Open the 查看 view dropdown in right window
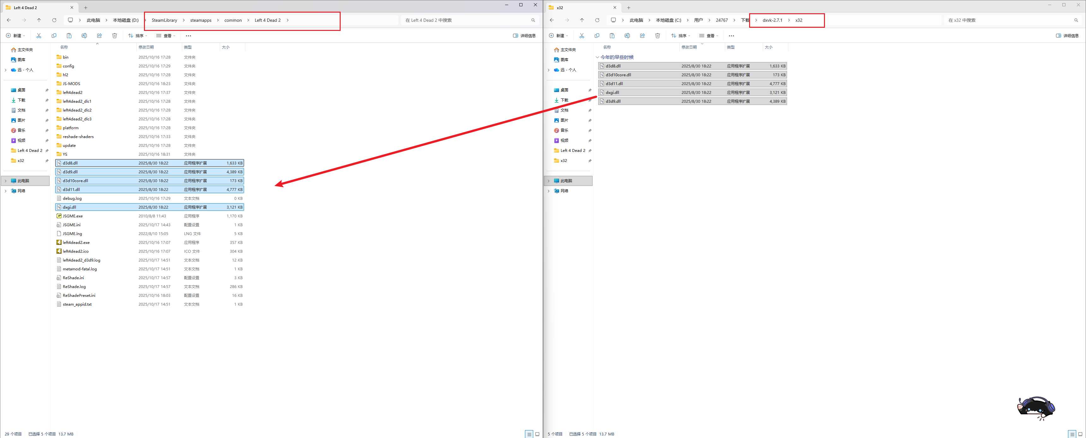The image size is (1086, 438). [709, 36]
